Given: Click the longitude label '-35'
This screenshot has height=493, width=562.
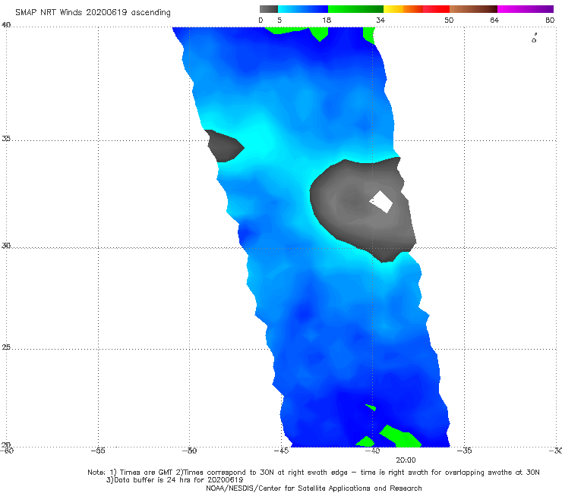Looking at the screenshot, I should [x=464, y=451].
